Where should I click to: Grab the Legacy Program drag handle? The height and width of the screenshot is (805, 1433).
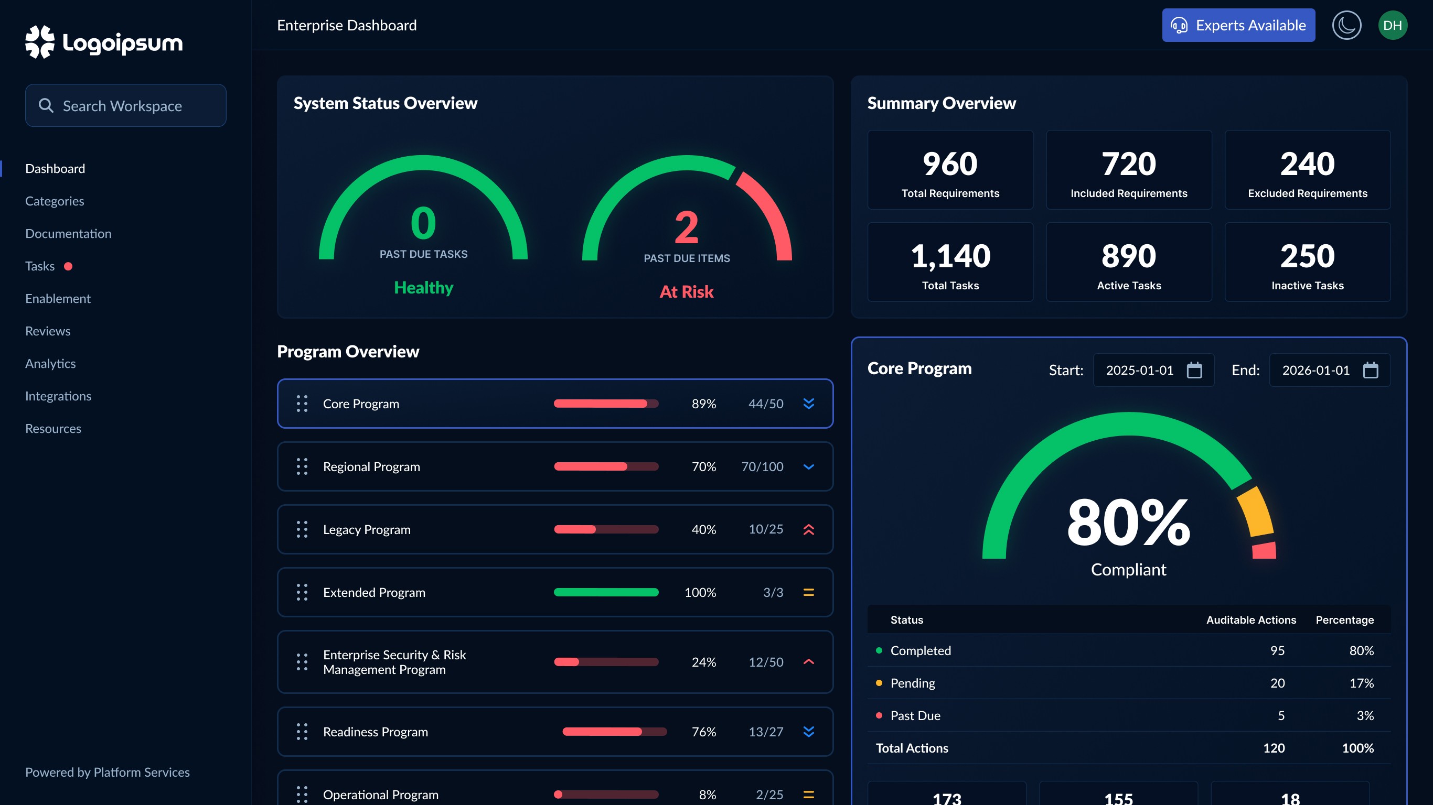(302, 529)
